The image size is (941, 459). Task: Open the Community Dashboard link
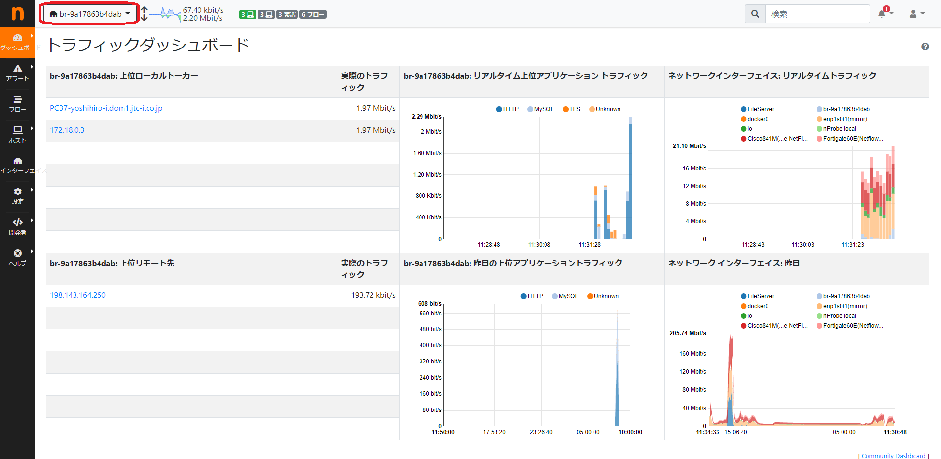tap(893, 456)
